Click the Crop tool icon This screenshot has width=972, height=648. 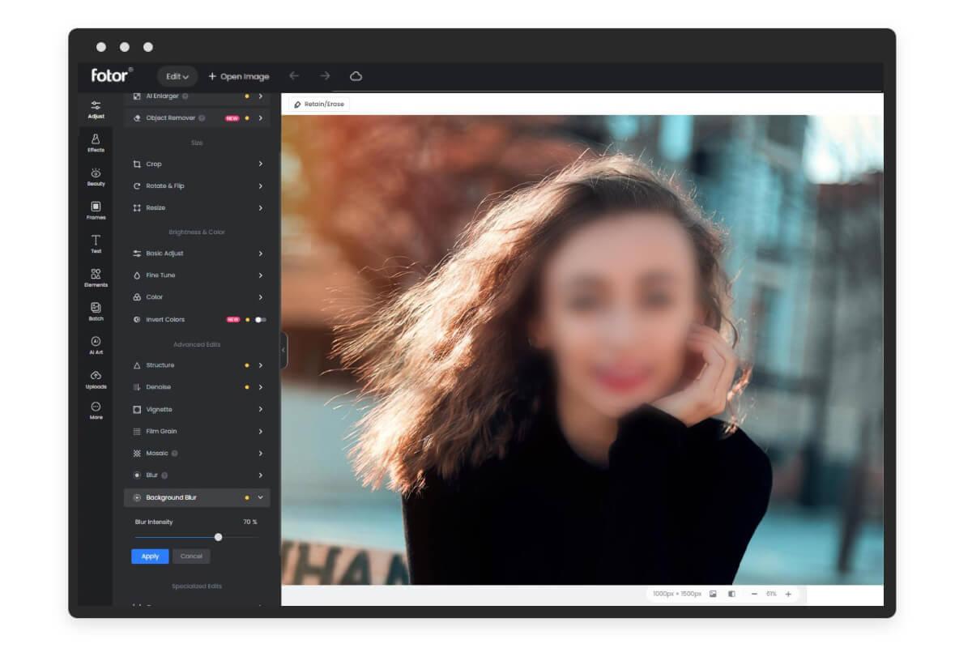pos(137,164)
